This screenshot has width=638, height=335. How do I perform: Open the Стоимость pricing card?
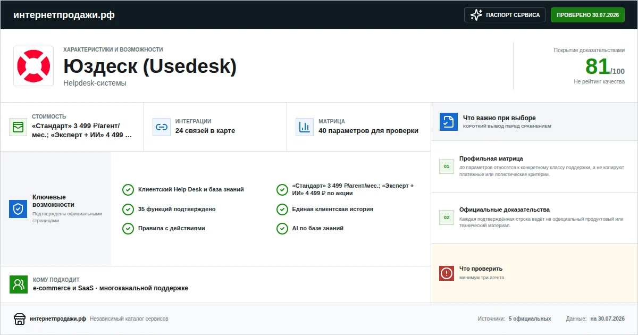coord(72,127)
